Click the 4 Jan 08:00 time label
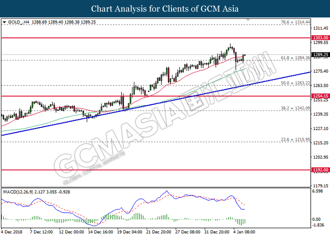The height and width of the screenshot is (236, 330). (244, 232)
